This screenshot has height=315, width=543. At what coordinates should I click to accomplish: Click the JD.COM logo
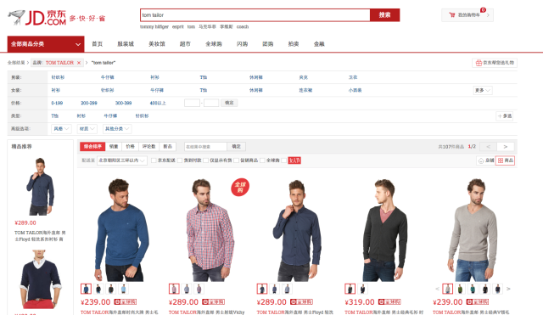pyautogui.click(x=37, y=18)
